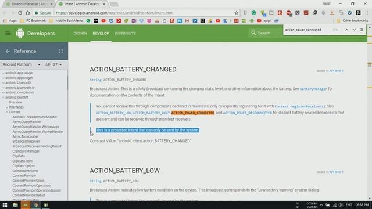
Task: Open Context.registerReceiver() link
Action: [300, 106]
